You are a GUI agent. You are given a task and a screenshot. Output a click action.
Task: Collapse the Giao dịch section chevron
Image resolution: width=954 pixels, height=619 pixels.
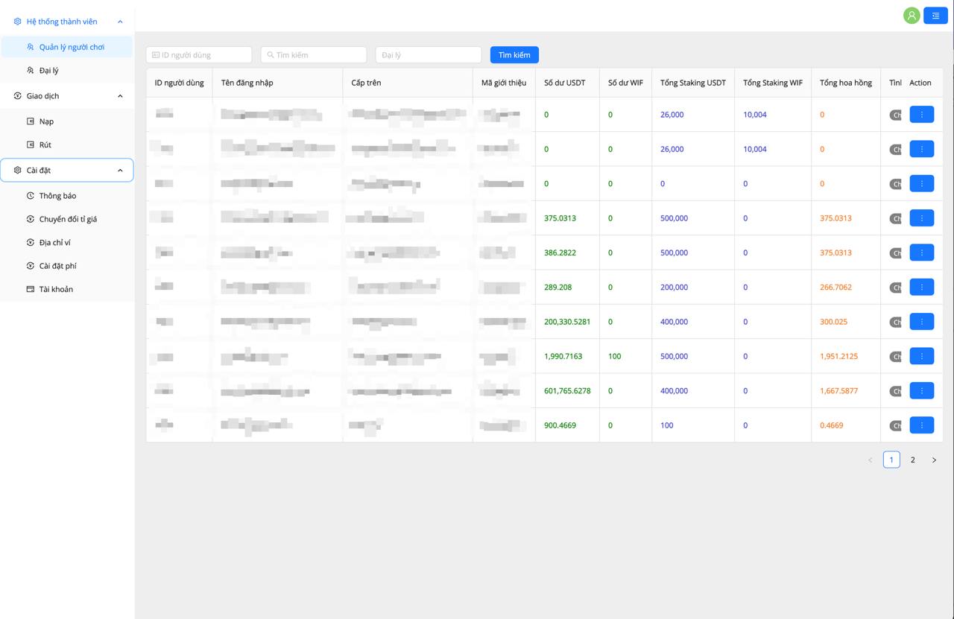(120, 96)
